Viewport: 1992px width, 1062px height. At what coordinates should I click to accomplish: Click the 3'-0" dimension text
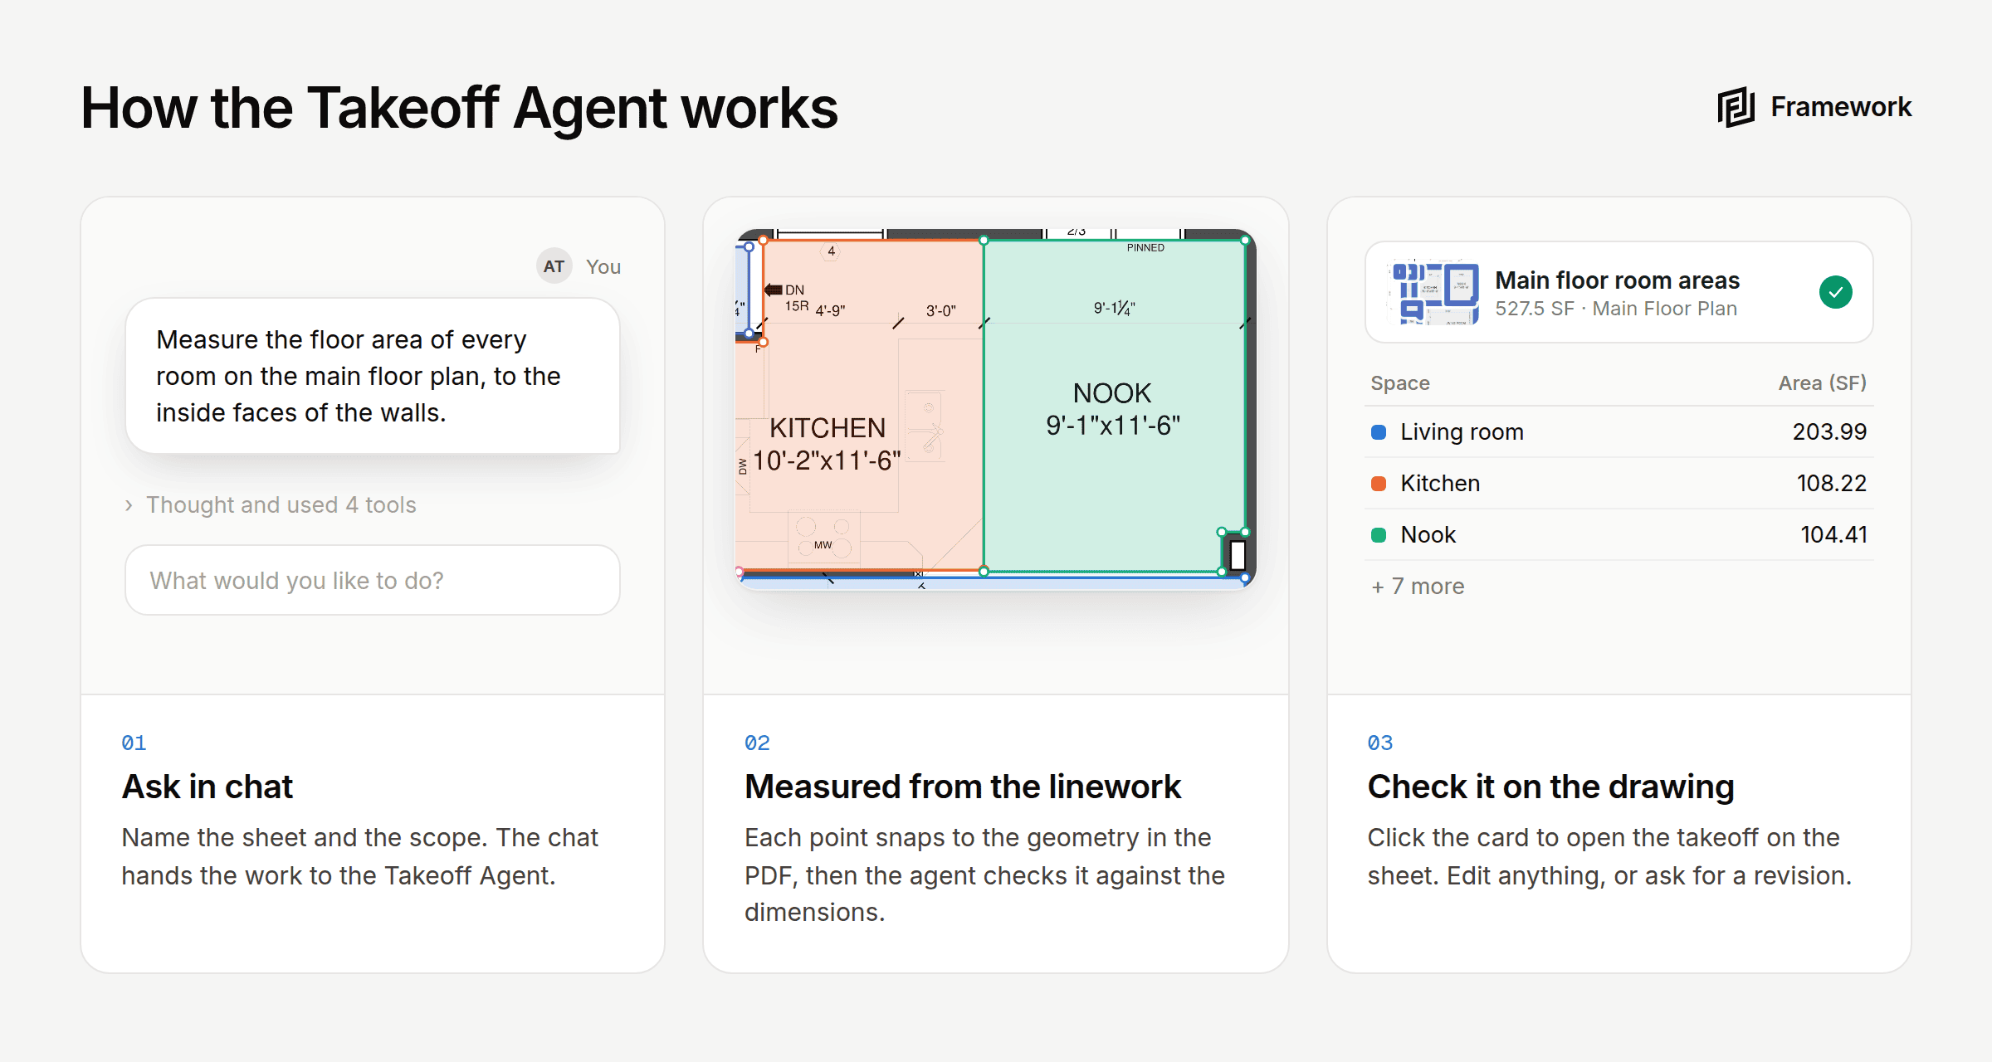tap(941, 311)
